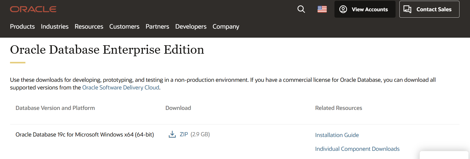The image size is (470, 159).
Task: Click the Contact Sales button
Action: (429, 9)
